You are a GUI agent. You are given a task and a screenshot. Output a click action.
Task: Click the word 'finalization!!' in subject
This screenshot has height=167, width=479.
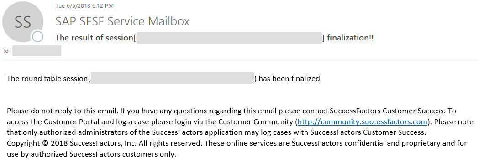click(350, 38)
